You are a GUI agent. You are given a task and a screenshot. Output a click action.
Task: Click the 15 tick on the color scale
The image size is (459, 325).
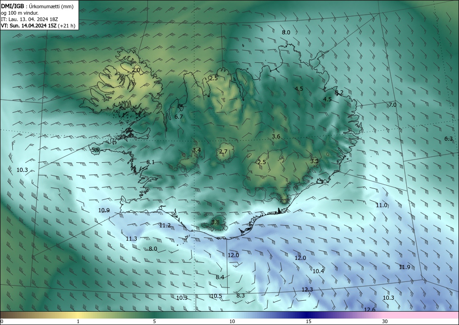(308, 321)
